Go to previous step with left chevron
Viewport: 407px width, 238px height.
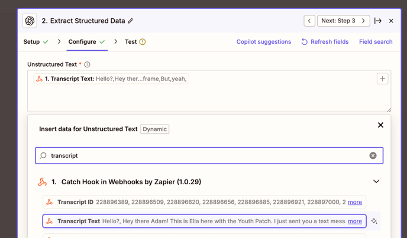point(309,21)
